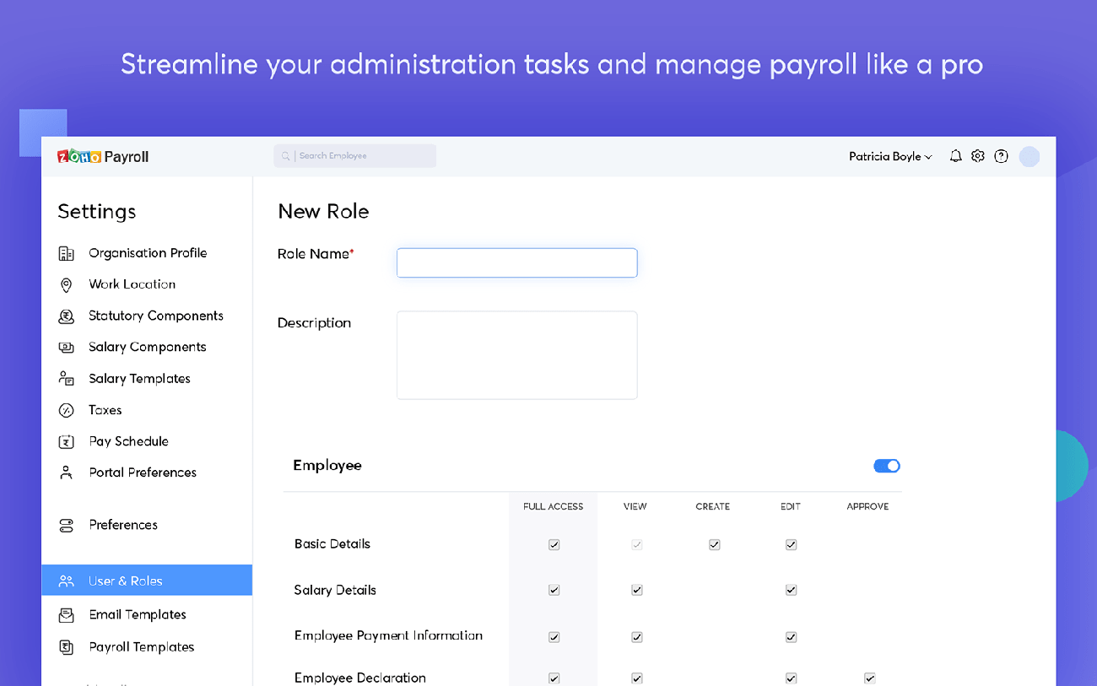Click the Pay Schedule rupee calendar icon
Viewport: 1097px width, 686px height.
click(68, 440)
